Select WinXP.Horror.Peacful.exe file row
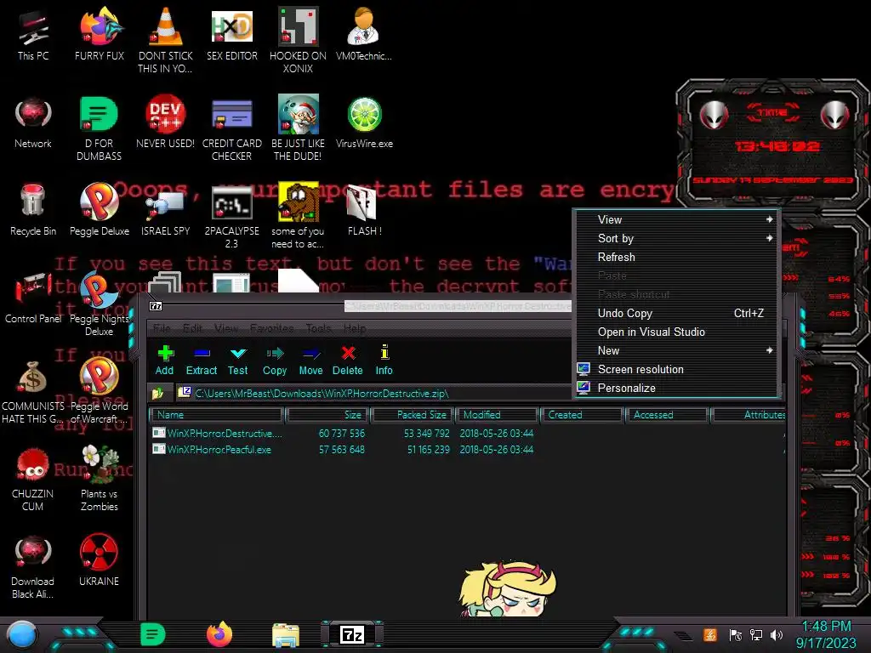871x653 pixels. point(467,449)
